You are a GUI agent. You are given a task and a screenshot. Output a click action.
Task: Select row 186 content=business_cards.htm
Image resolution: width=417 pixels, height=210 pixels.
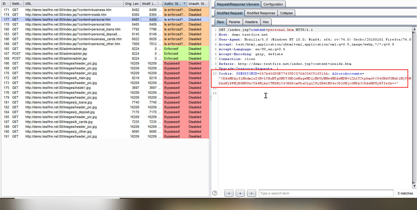pos(105,39)
